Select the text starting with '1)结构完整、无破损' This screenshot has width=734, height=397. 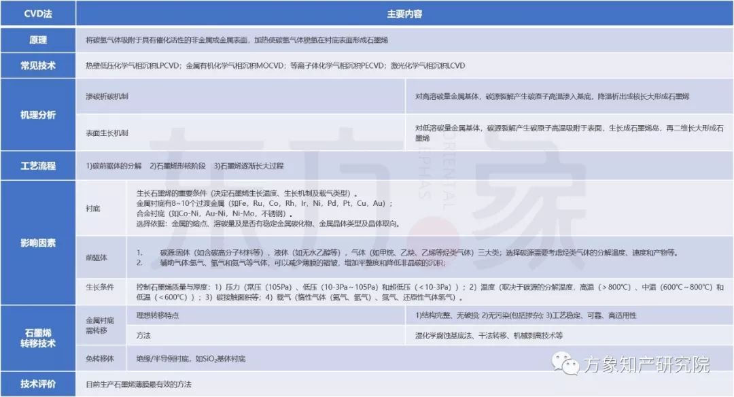click(x=525, y=315)
